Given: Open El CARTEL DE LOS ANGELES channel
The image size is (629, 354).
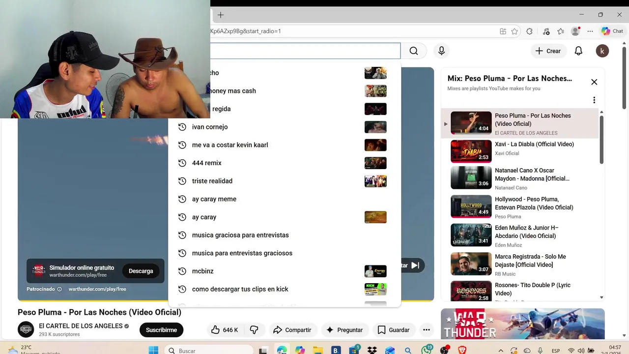Looking at the screenshot, I should click(81, 326).
